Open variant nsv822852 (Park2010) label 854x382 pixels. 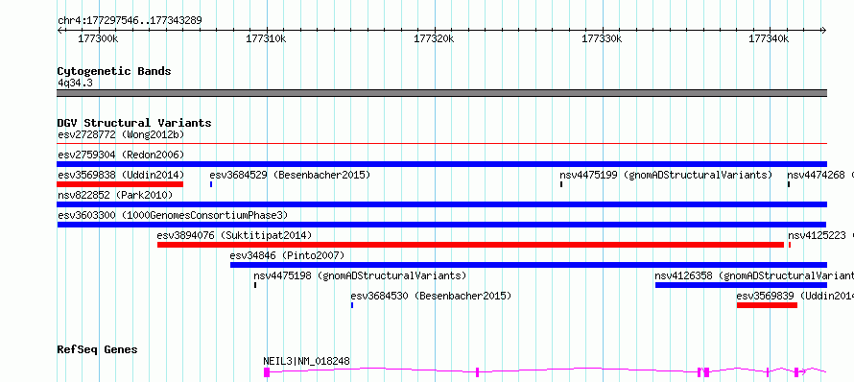point(115,195)
